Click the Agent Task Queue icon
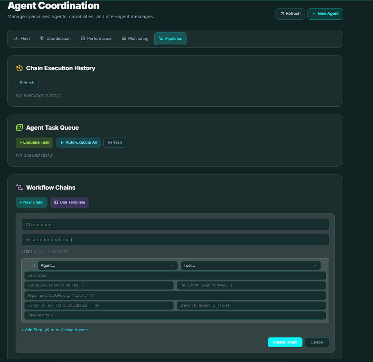 (x=19, y=128)
